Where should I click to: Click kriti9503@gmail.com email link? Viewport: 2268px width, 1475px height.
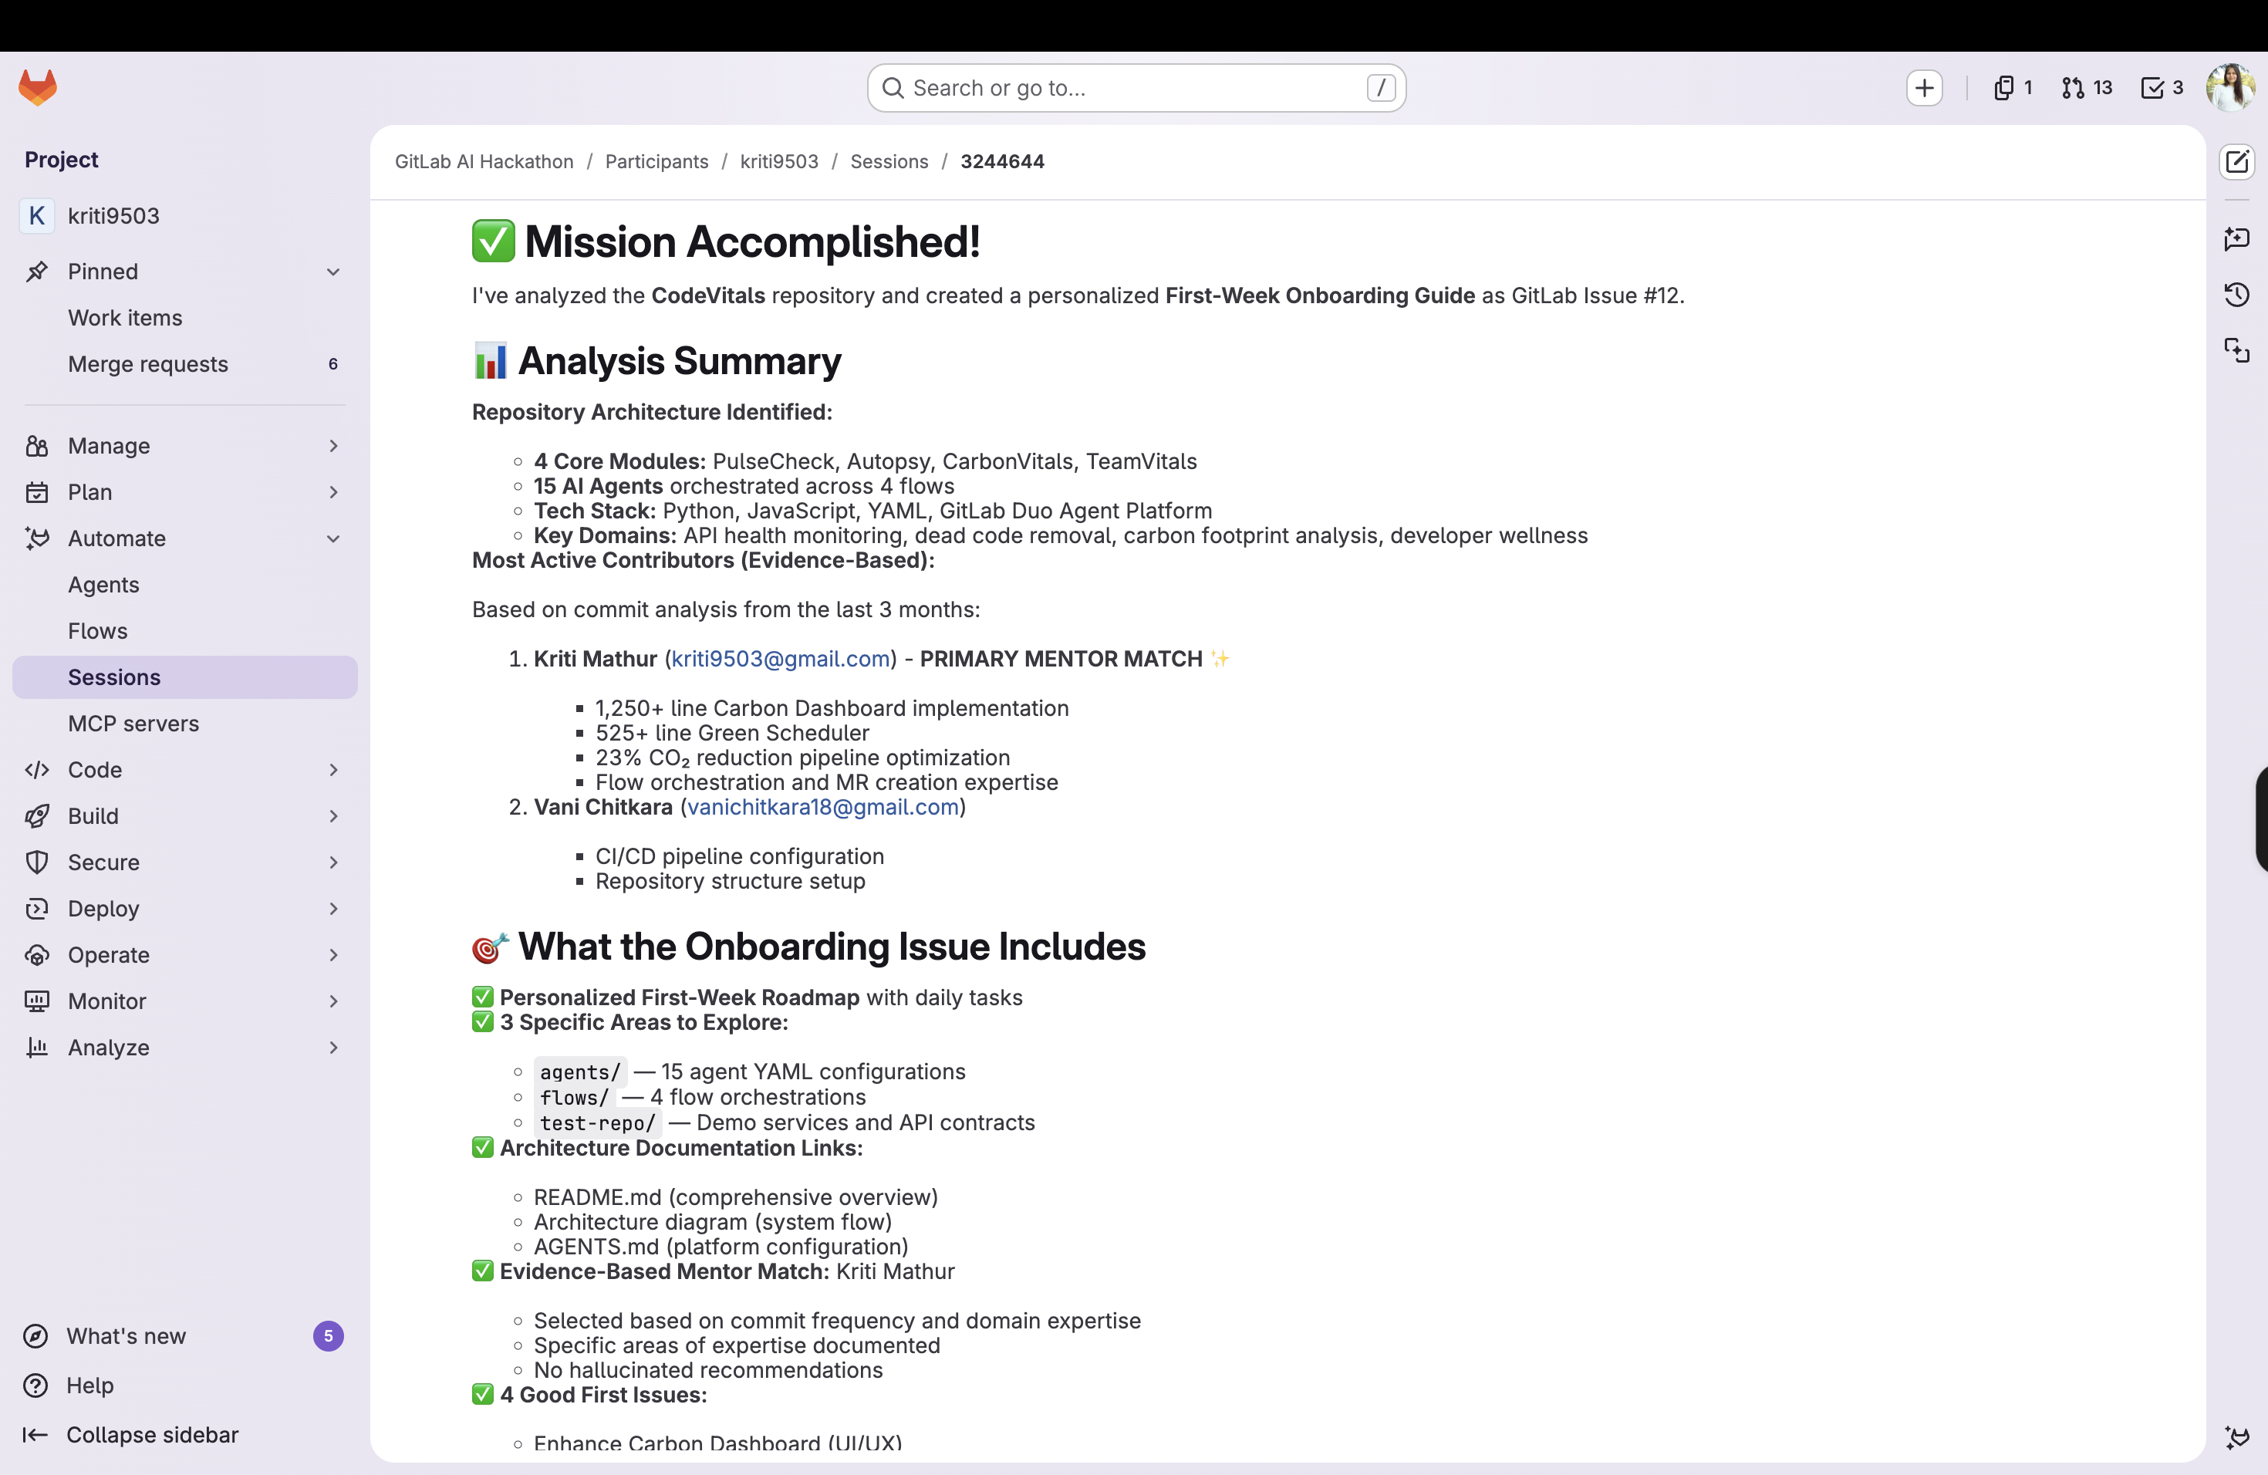[x=781, y=658]
